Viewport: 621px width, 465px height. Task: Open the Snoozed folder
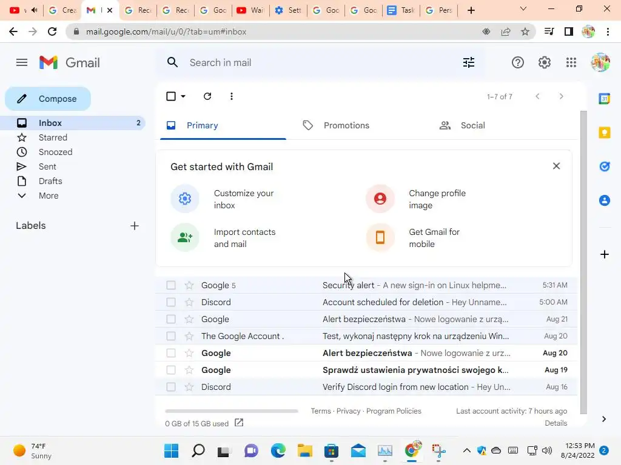click(73, 152)
